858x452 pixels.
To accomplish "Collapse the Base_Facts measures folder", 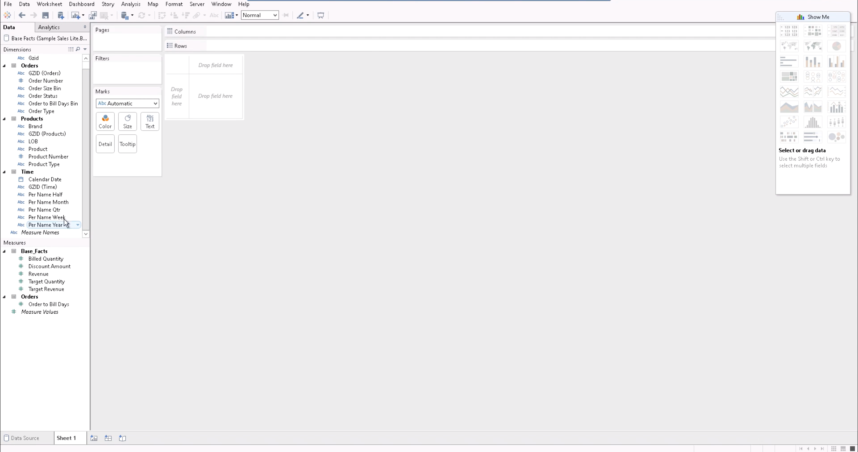I will [x=4, y=251].
